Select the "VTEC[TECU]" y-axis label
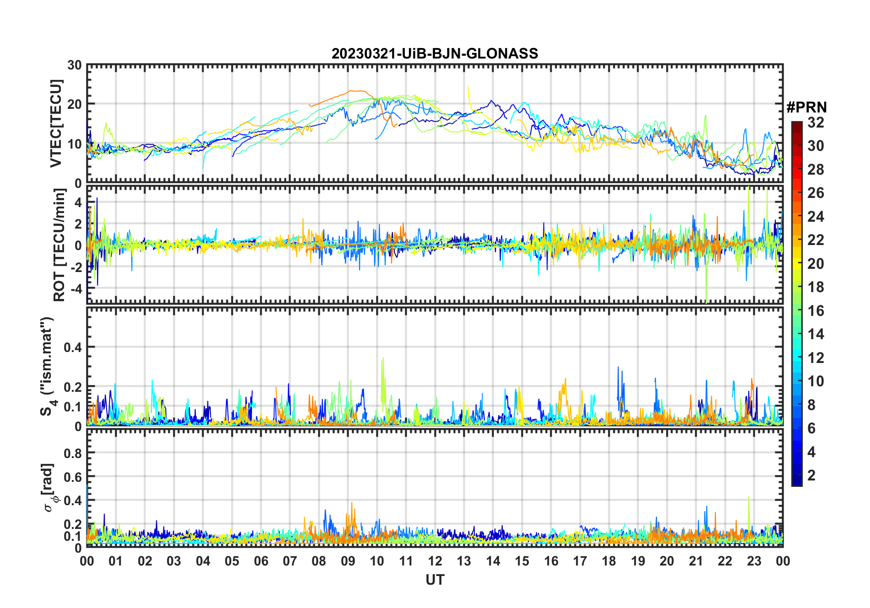Viewport: 870px width, 608px height. pyautogui.click(x=56, y=123)
